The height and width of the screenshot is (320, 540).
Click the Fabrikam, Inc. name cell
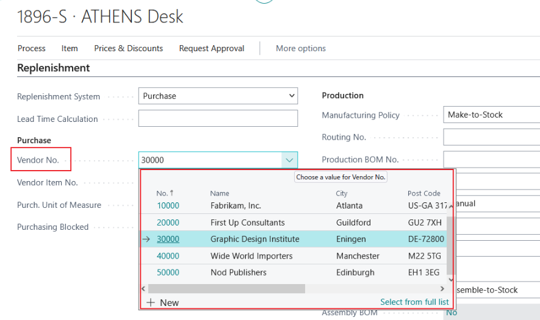[236, 205]
